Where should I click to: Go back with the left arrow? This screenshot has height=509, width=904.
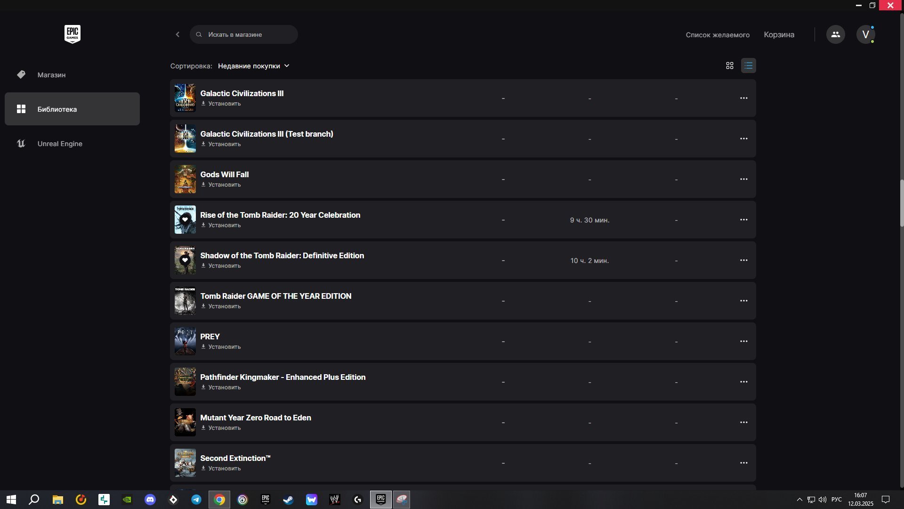[x=178, y=34]
